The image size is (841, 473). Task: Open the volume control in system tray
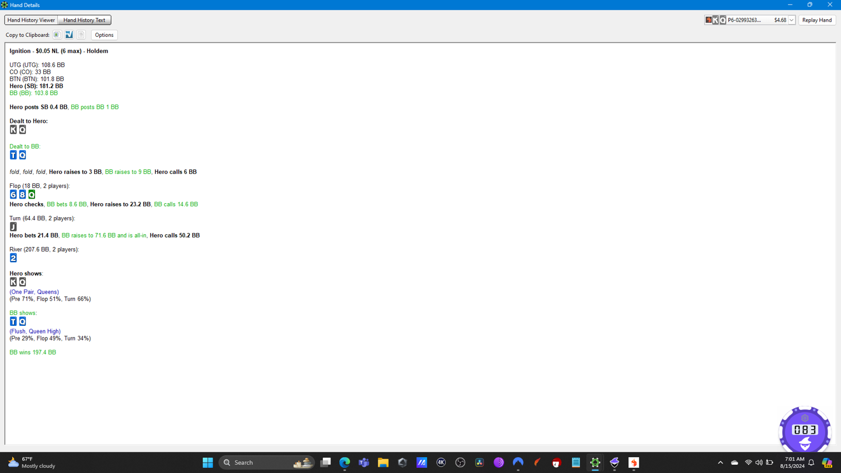759,462
